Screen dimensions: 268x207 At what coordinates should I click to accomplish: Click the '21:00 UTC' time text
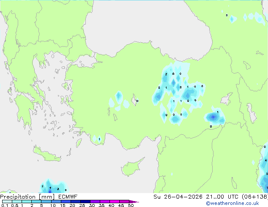[222, 197]
